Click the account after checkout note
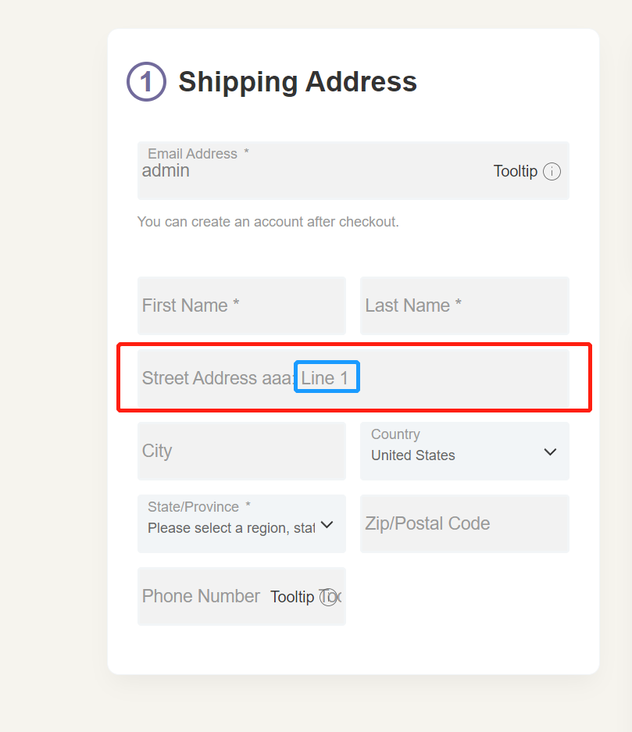 pos(268,222)
